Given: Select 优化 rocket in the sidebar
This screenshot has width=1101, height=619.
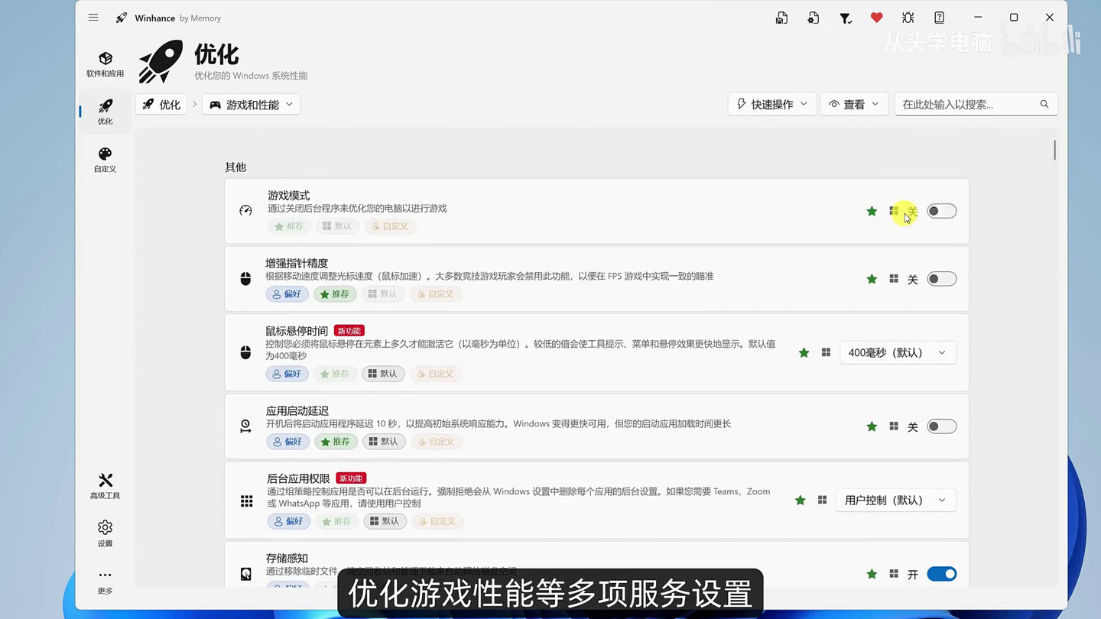Looking at the screenshot, I should (105, 112).
